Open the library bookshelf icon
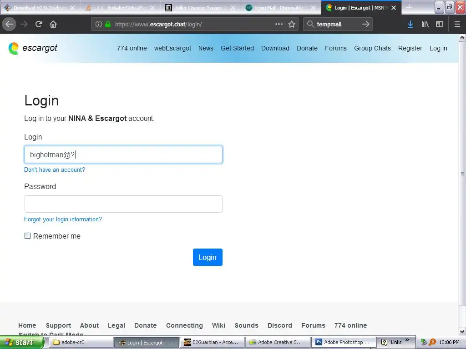 [425, 24]
